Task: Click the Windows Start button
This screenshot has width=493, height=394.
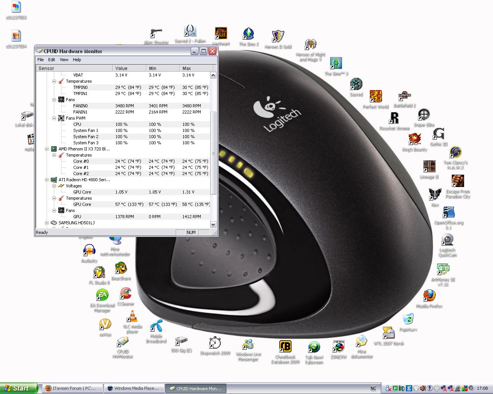Action: pos(19,388)
